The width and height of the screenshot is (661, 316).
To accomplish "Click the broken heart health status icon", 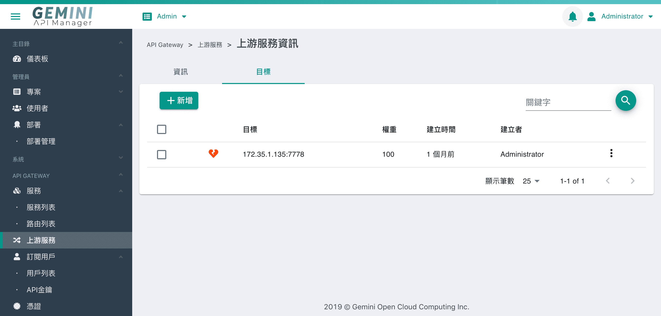I will 214,154.
